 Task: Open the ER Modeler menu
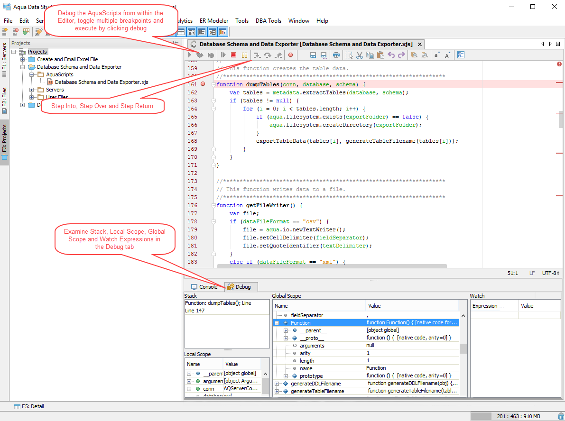point(214,21)
